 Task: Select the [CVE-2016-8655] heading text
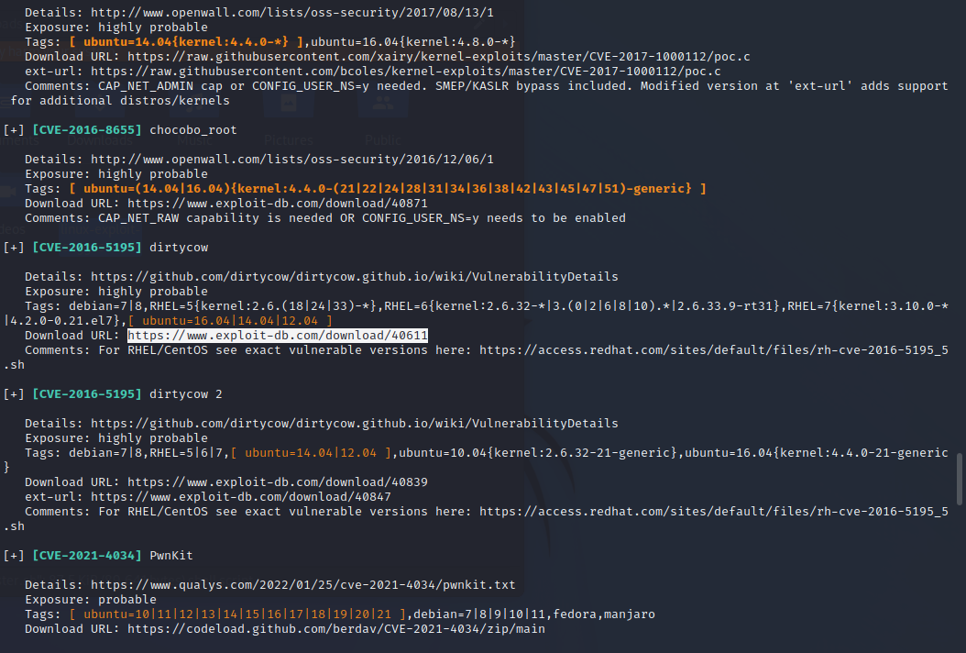coord(87,130)
